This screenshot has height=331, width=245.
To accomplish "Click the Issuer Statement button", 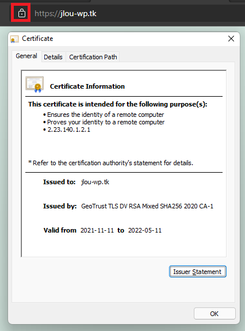I will pyautogui.click(x=198, y=272).
